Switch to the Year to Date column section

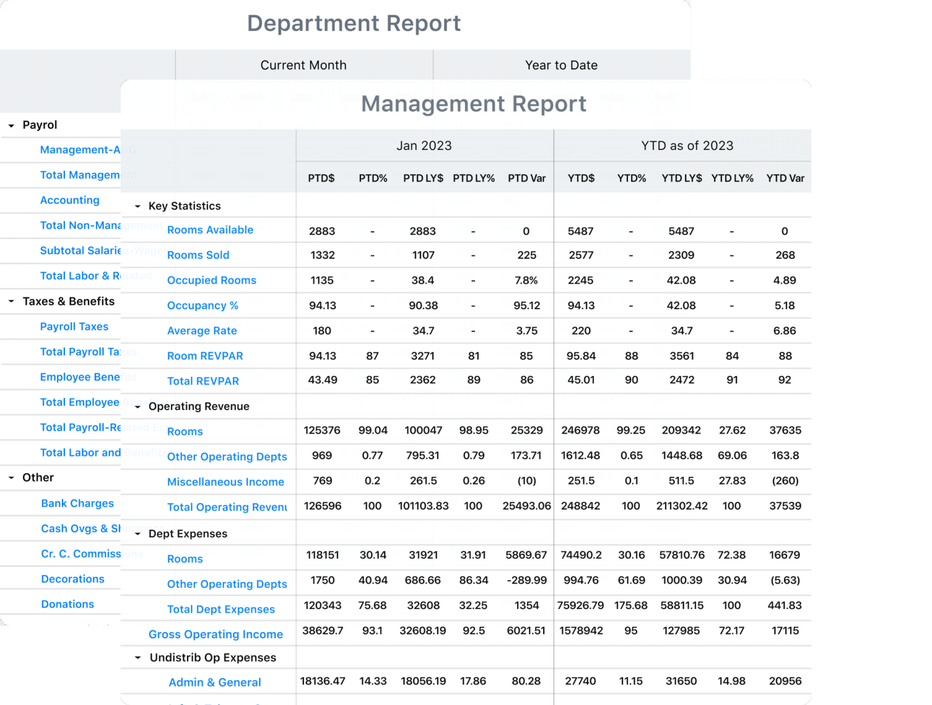click(x=561, y=65)
